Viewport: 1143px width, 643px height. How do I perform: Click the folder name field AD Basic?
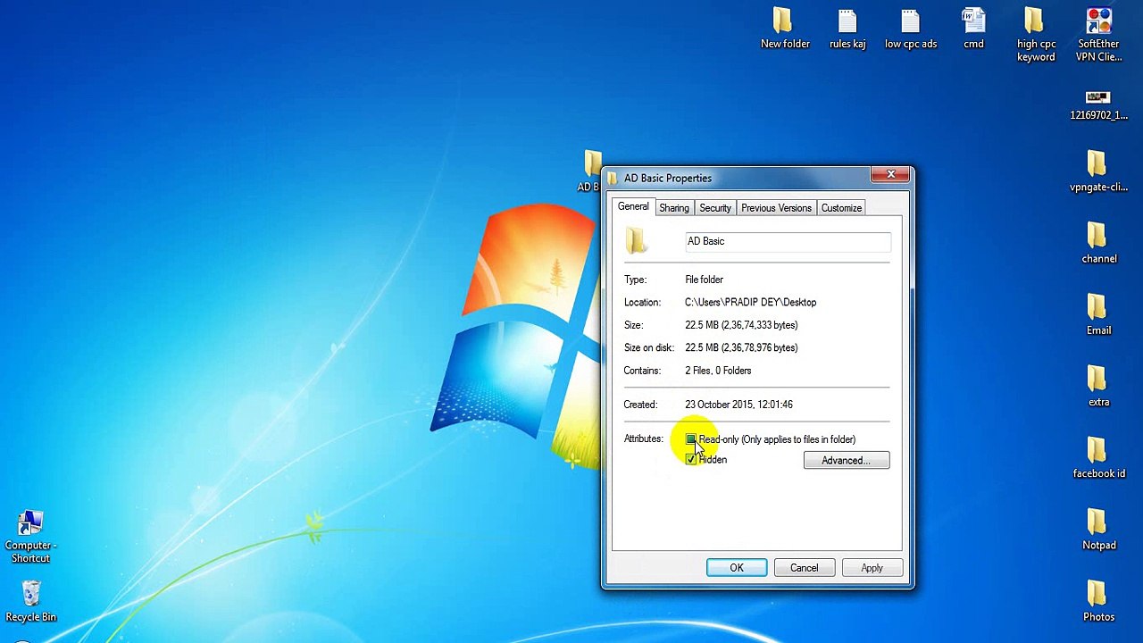point(788,241)
